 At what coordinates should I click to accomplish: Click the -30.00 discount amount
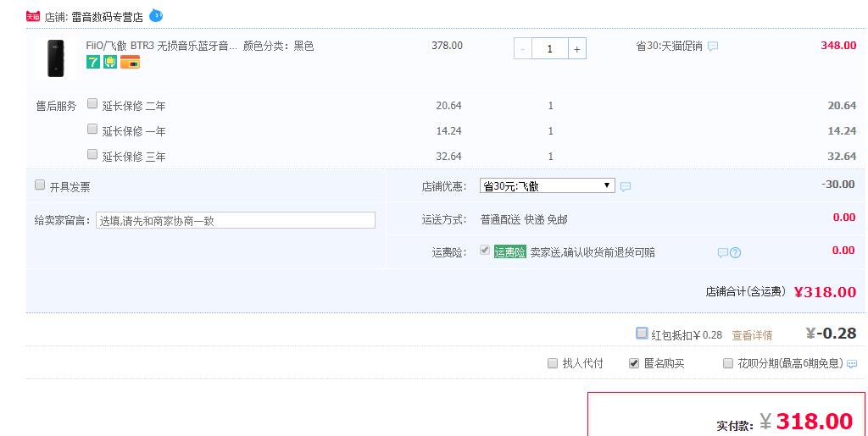tap(838, 184)
